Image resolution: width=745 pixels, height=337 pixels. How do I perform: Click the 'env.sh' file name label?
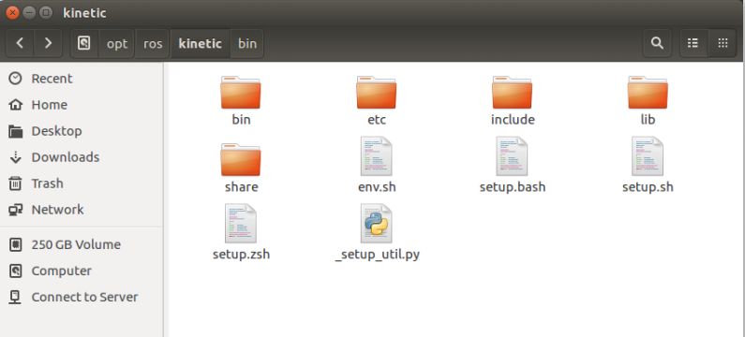(x=377, y=187)
